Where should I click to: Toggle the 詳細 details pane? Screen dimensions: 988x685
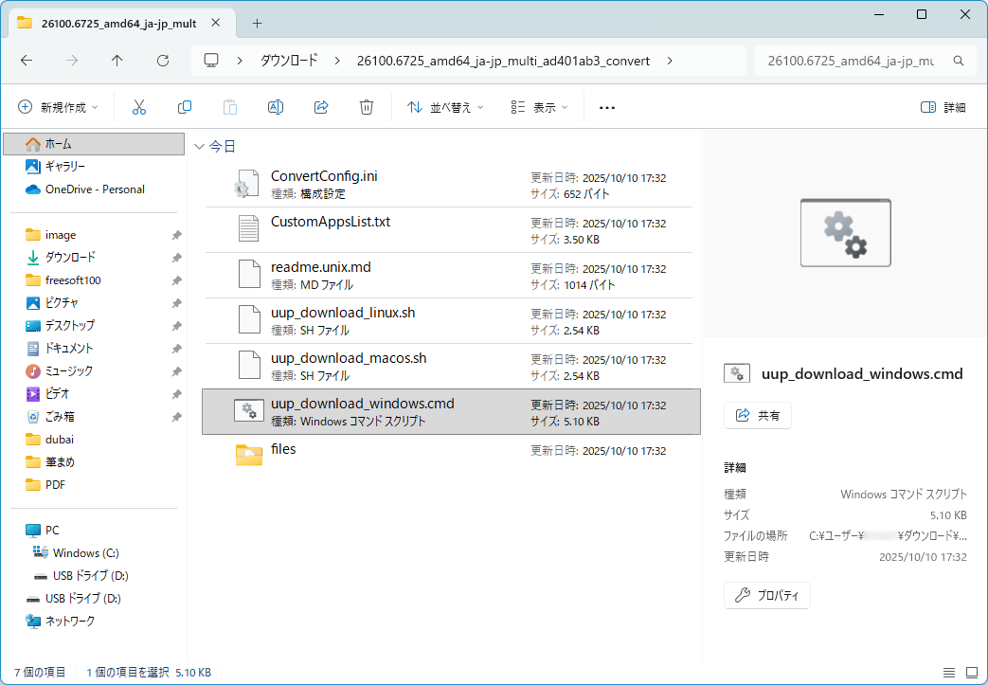click(x=943, y=107)
